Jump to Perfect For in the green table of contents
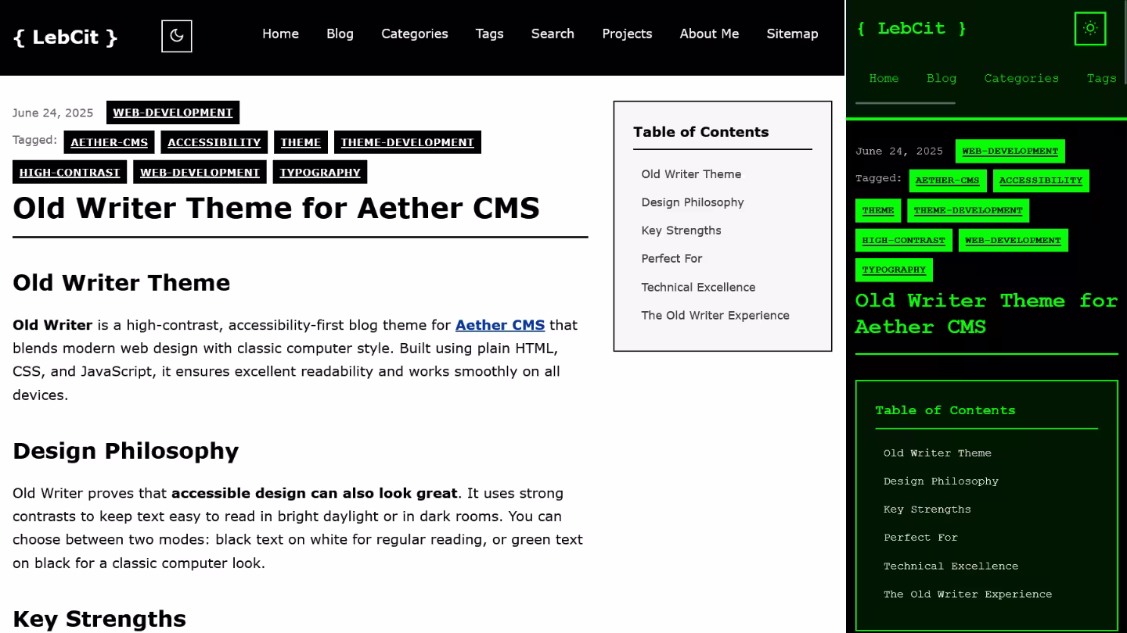 click(x=920, y=538)
